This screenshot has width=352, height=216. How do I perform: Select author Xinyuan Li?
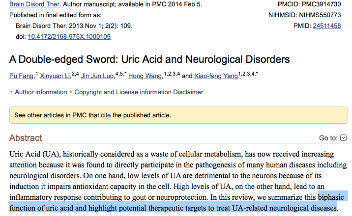tap(55, 77)
